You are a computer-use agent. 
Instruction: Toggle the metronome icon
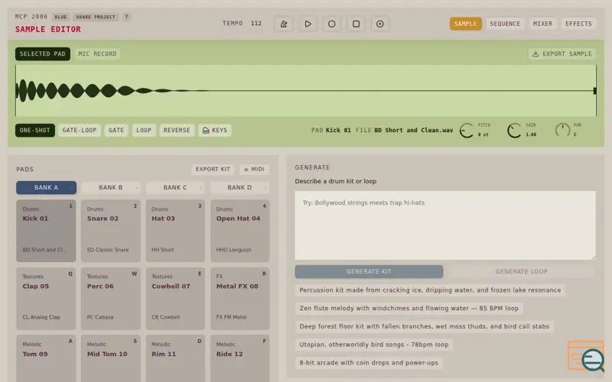click(x=284, y=24)
